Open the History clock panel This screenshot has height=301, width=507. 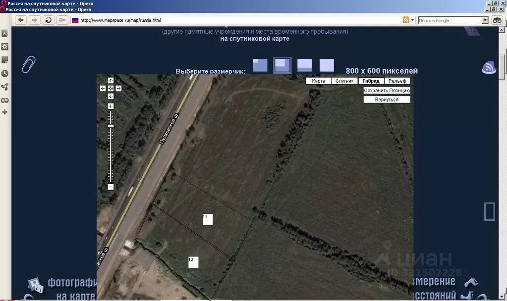4,73
